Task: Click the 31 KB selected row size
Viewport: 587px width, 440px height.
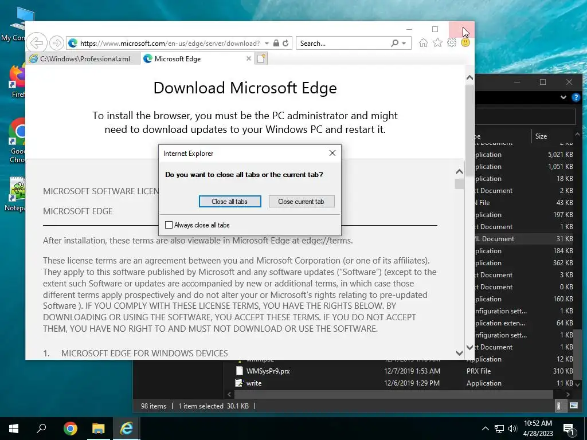Action: click(x=564, y=239)
